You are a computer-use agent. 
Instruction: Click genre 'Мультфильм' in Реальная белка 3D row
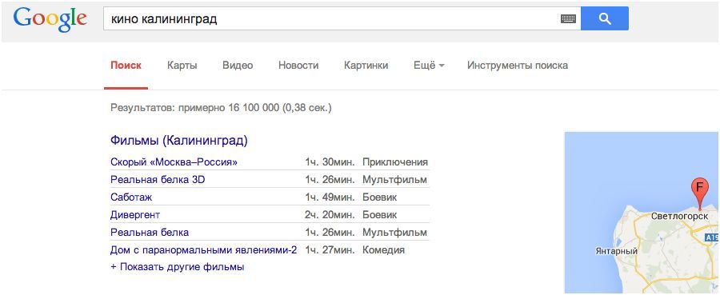(x=395, y=180)
